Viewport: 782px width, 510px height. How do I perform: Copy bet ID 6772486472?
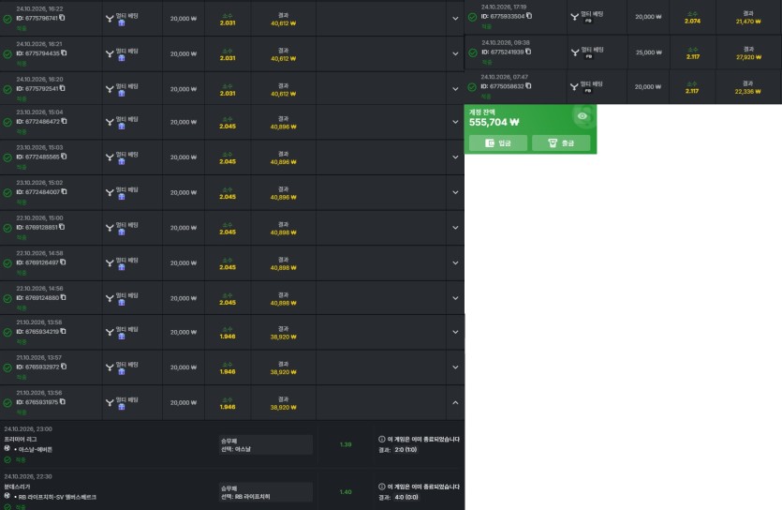(64, 121)
